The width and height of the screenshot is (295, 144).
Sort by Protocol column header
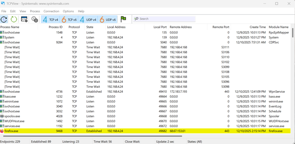[74, 27]
